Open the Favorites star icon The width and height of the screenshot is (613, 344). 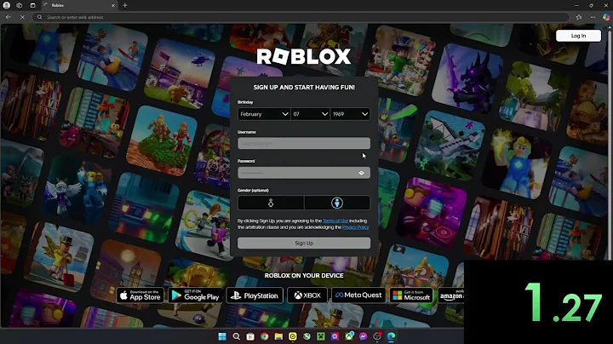point(579,17)
